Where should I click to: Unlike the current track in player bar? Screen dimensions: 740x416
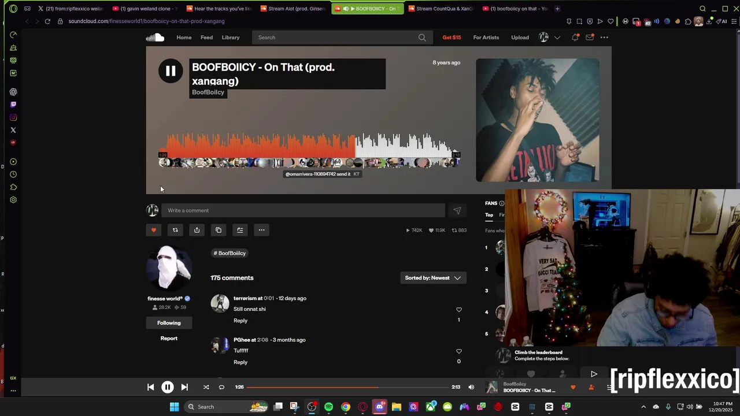click(573, 387)
